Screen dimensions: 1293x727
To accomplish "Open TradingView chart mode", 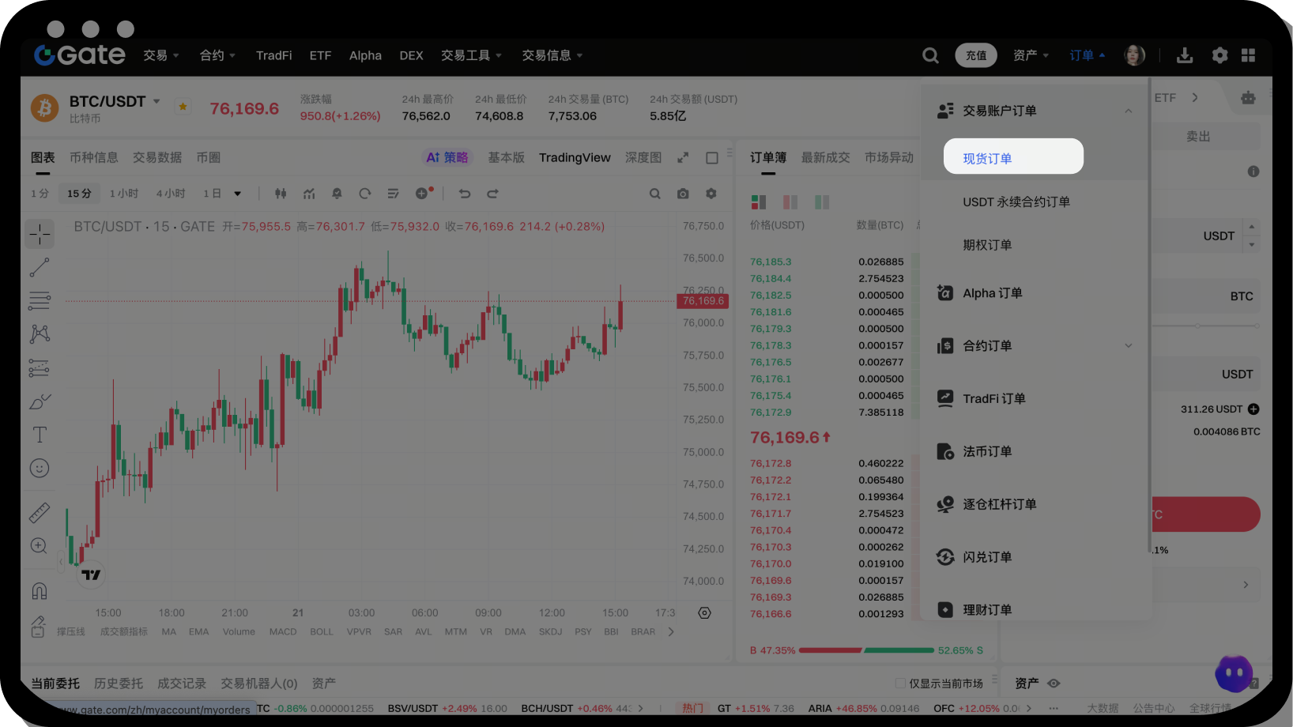I will [x=575, y=157].
